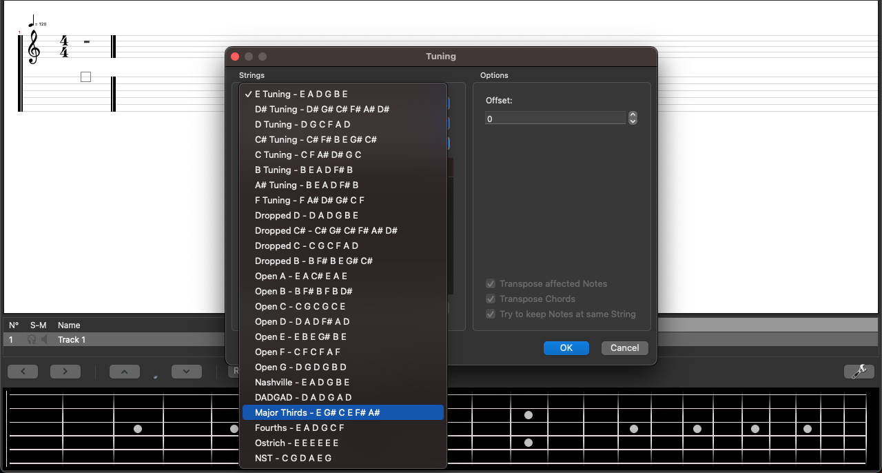Click inside the Offset input field
This screenshot has height=473, width=882.
coord(551,118)
